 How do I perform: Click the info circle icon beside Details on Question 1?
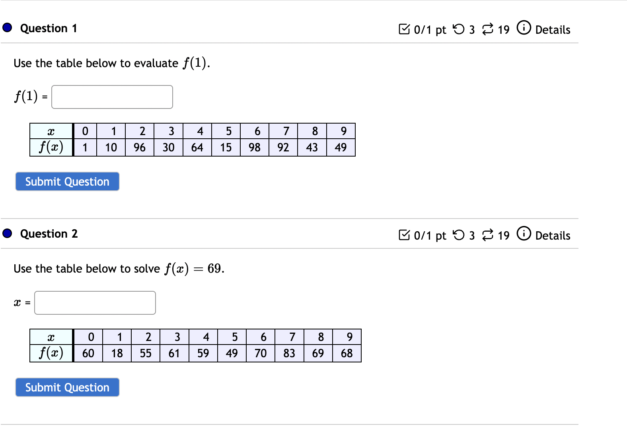tap(524, 29)
